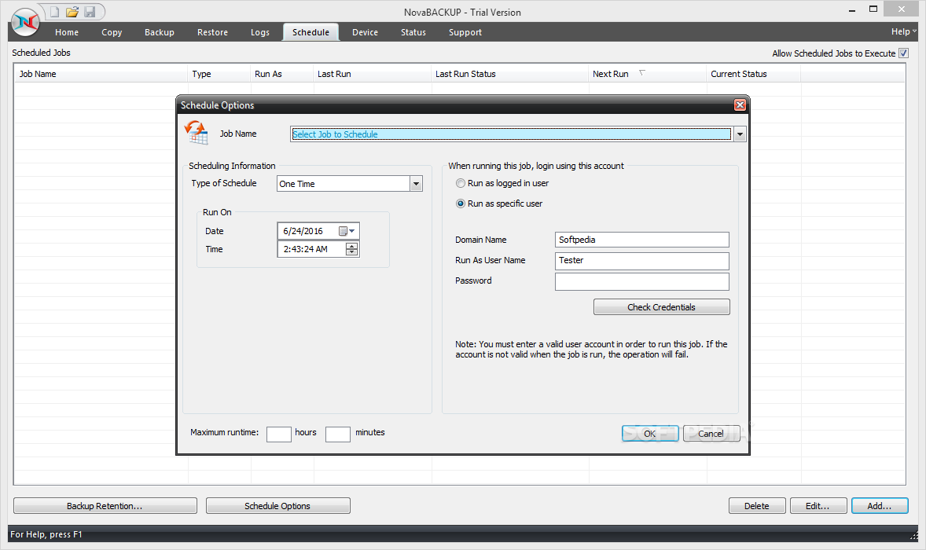The image size is (926, 550).
Task: Sort by the Last Run column header
Action: pos(373,74)
